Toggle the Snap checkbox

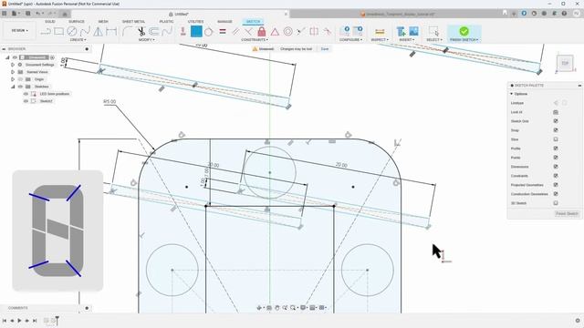click(x=556, y=130)
